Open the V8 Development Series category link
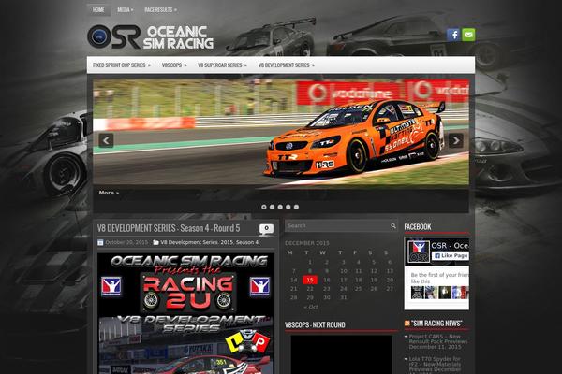The width and height of the screenshot is (562, 374). [189, 242]
